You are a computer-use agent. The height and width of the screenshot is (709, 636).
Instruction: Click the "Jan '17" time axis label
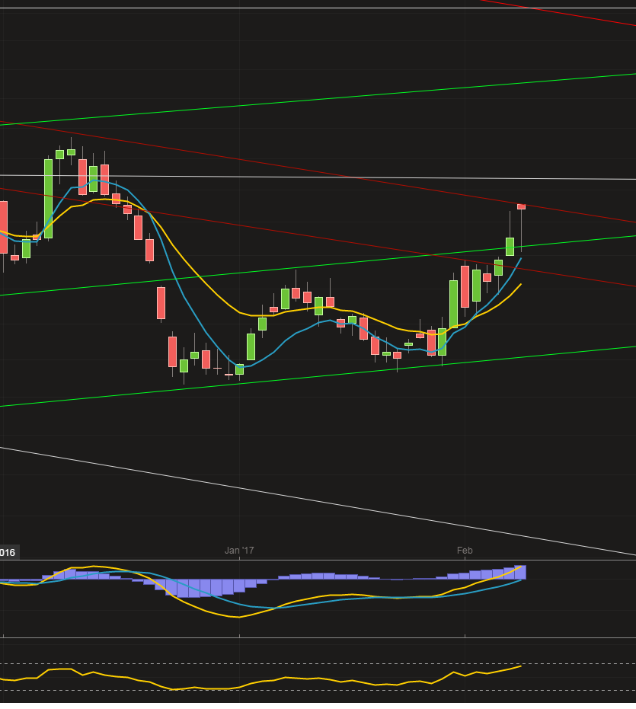[239, 551]
